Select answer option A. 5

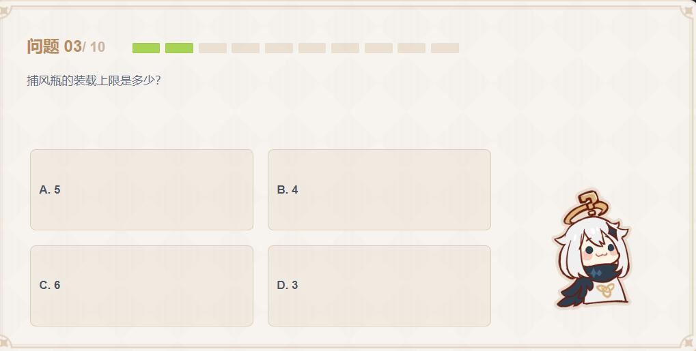pyautogui.click(x=141, y=189)
